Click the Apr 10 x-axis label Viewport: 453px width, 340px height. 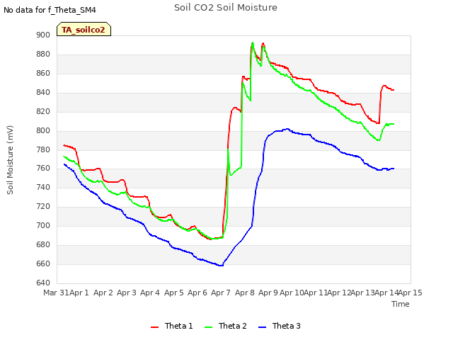tap(292, 293)
